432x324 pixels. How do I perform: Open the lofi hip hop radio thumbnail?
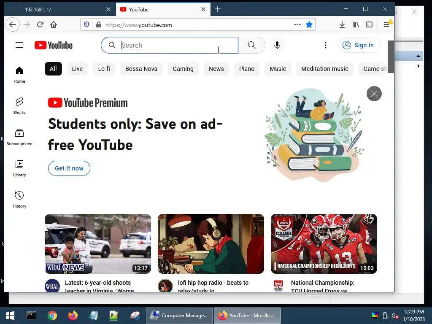click(211, 244)
